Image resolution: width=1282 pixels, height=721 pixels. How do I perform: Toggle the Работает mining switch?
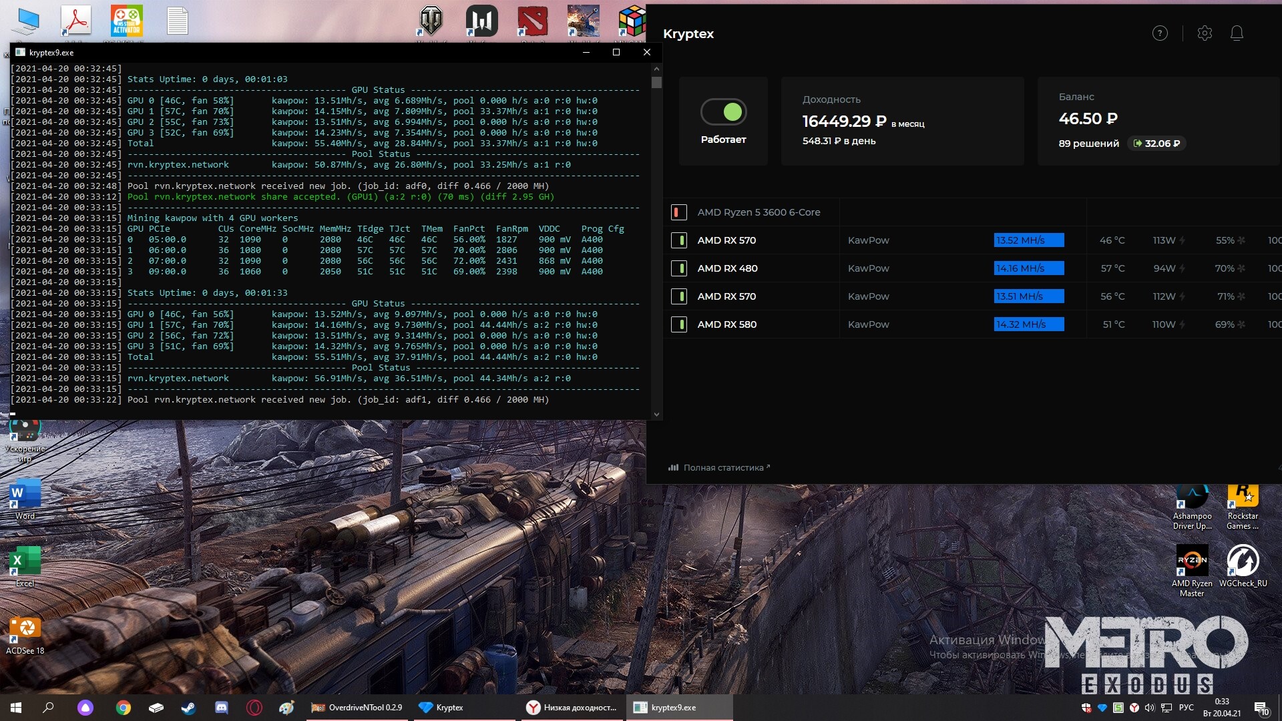tap(723, 112)
